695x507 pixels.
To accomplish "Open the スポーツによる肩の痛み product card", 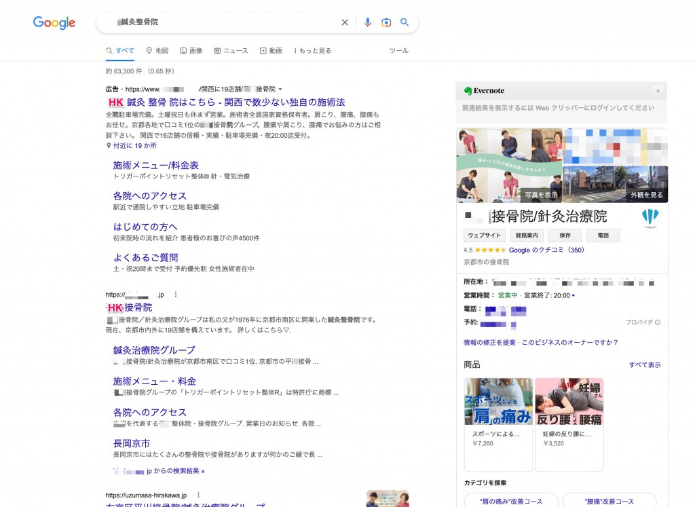I will coord(499,424).
